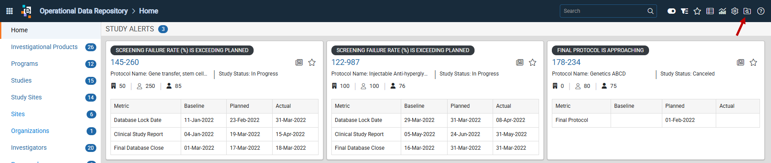Open study link 145-260
771x163 pixels.
pos(125,62)
